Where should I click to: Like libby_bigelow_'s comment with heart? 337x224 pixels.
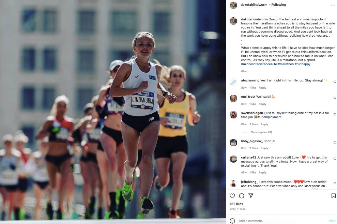335,143
